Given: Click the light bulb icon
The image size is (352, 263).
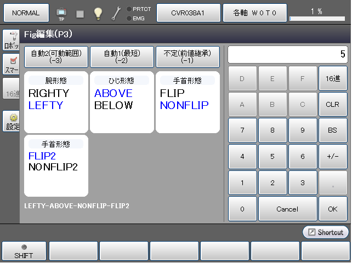Looking at the screenshot, I should [98, 13].
